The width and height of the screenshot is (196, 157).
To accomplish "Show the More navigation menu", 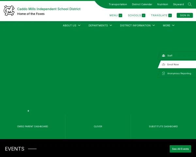I will pyautogui.click(x=169, y=26).
